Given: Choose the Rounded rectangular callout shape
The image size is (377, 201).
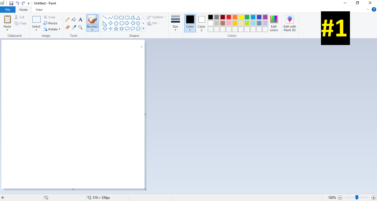Looking at the screenshot, I should (127, 28).
